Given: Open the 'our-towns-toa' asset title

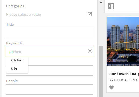Looking at the screenshot, I should [124, 74].
